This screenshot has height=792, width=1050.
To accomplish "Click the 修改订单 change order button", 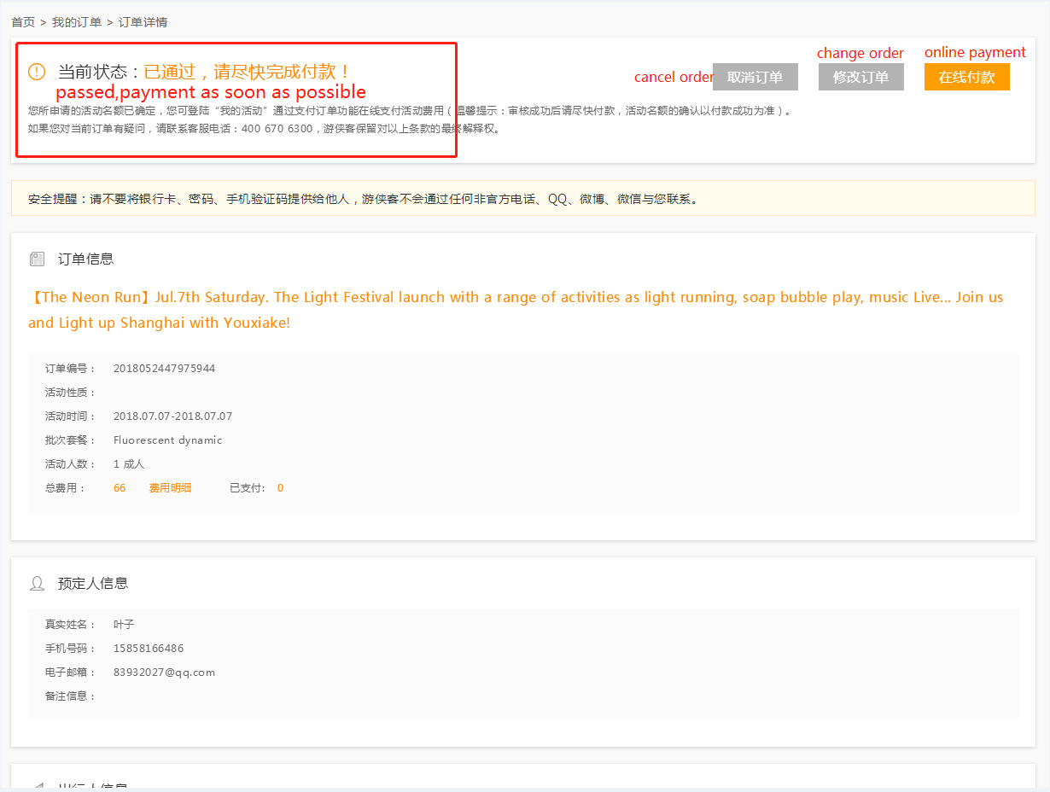I will click(860, 77).
